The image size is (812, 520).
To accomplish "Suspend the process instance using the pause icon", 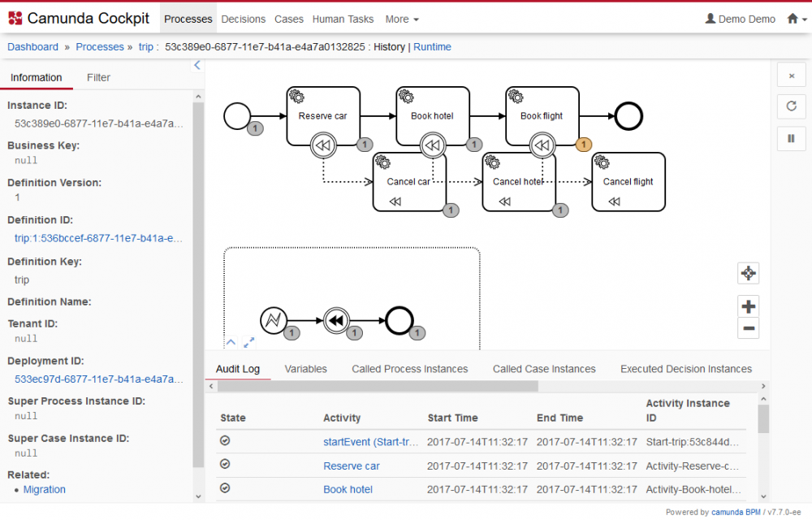I will click(791, 138).
